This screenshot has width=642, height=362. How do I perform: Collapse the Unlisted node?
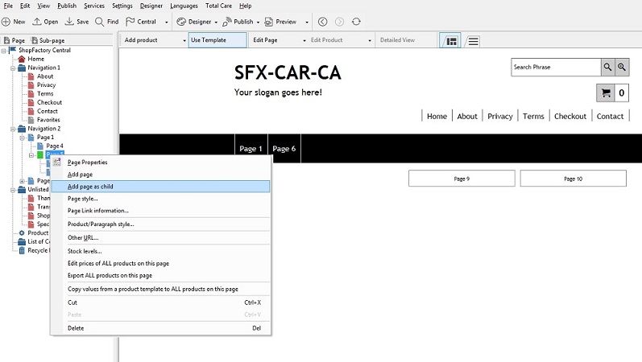tap(13, 190)
